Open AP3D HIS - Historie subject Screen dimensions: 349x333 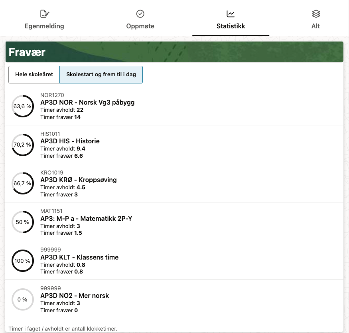click(x=70, y=141)
